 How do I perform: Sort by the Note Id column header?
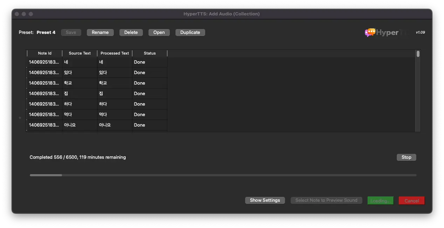(45, 54)
